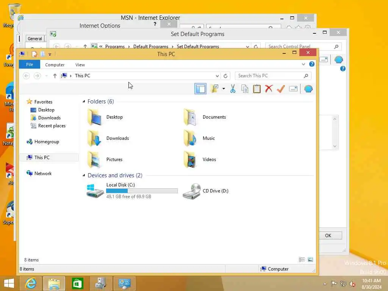Click the Local Disk C usage bar

coord(142,191)
